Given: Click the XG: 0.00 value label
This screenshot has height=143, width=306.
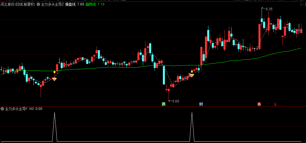Looking at the screenshot, I should [36, 109].
